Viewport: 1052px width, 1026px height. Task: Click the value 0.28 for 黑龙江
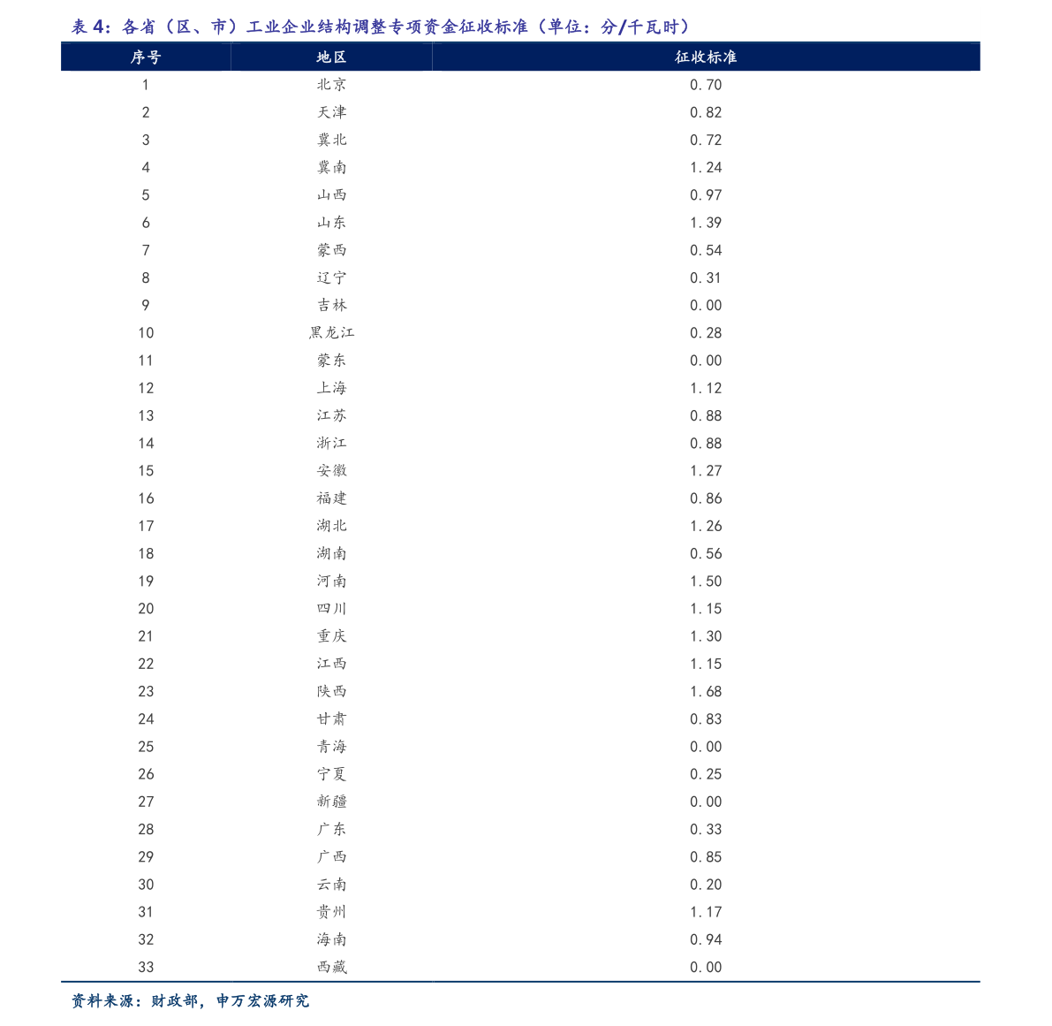click(706, 333)
